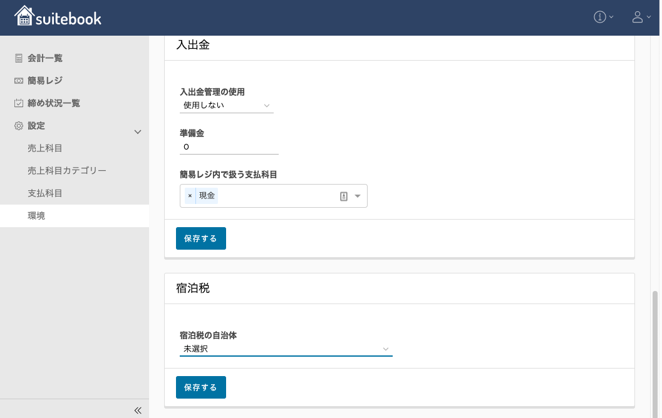The image size is (662, 418).
Task: Open 簡易レジ in the sidebar
Action: [x=45, y=81]
